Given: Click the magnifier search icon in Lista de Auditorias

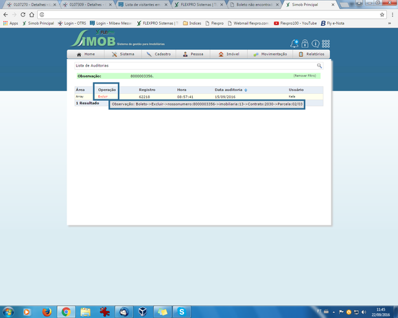Looking at the screenshot, I should pos(319,66).
